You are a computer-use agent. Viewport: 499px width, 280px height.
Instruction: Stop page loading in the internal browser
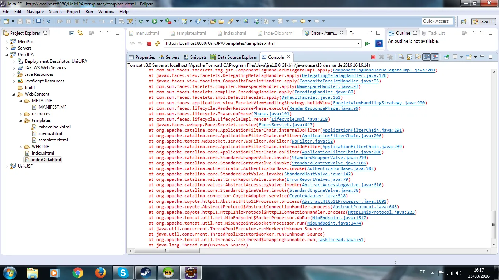pyautogui.click(x=149, y=44)
